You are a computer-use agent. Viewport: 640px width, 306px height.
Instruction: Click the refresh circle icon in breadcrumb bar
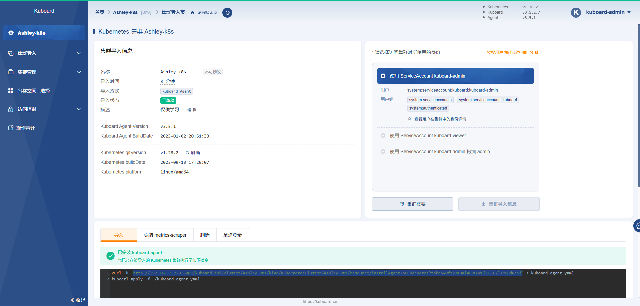pos(227,13)
